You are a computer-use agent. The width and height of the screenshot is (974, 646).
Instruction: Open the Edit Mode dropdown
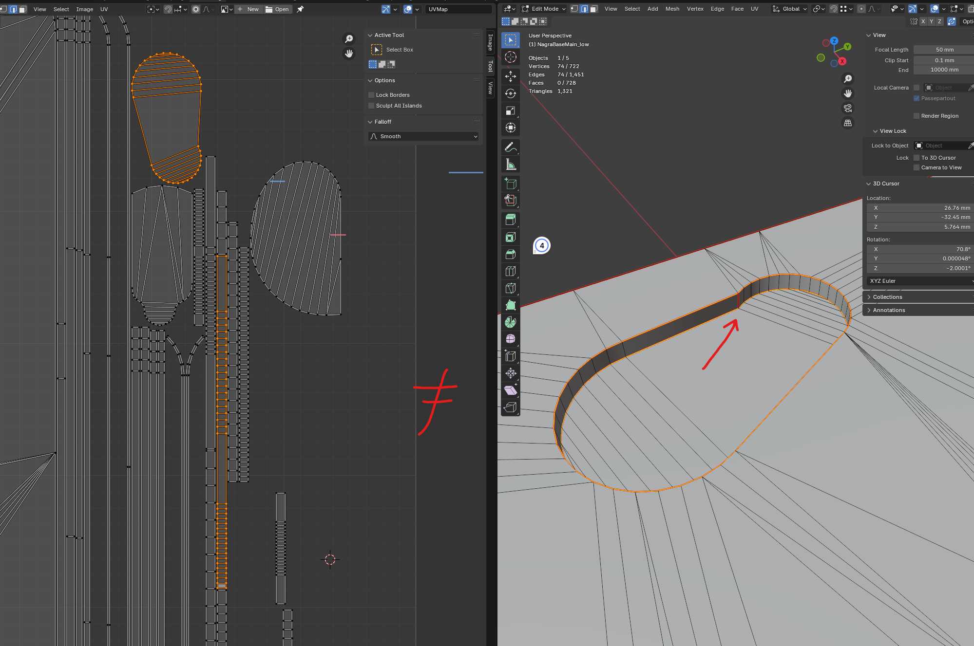(544, 9)
